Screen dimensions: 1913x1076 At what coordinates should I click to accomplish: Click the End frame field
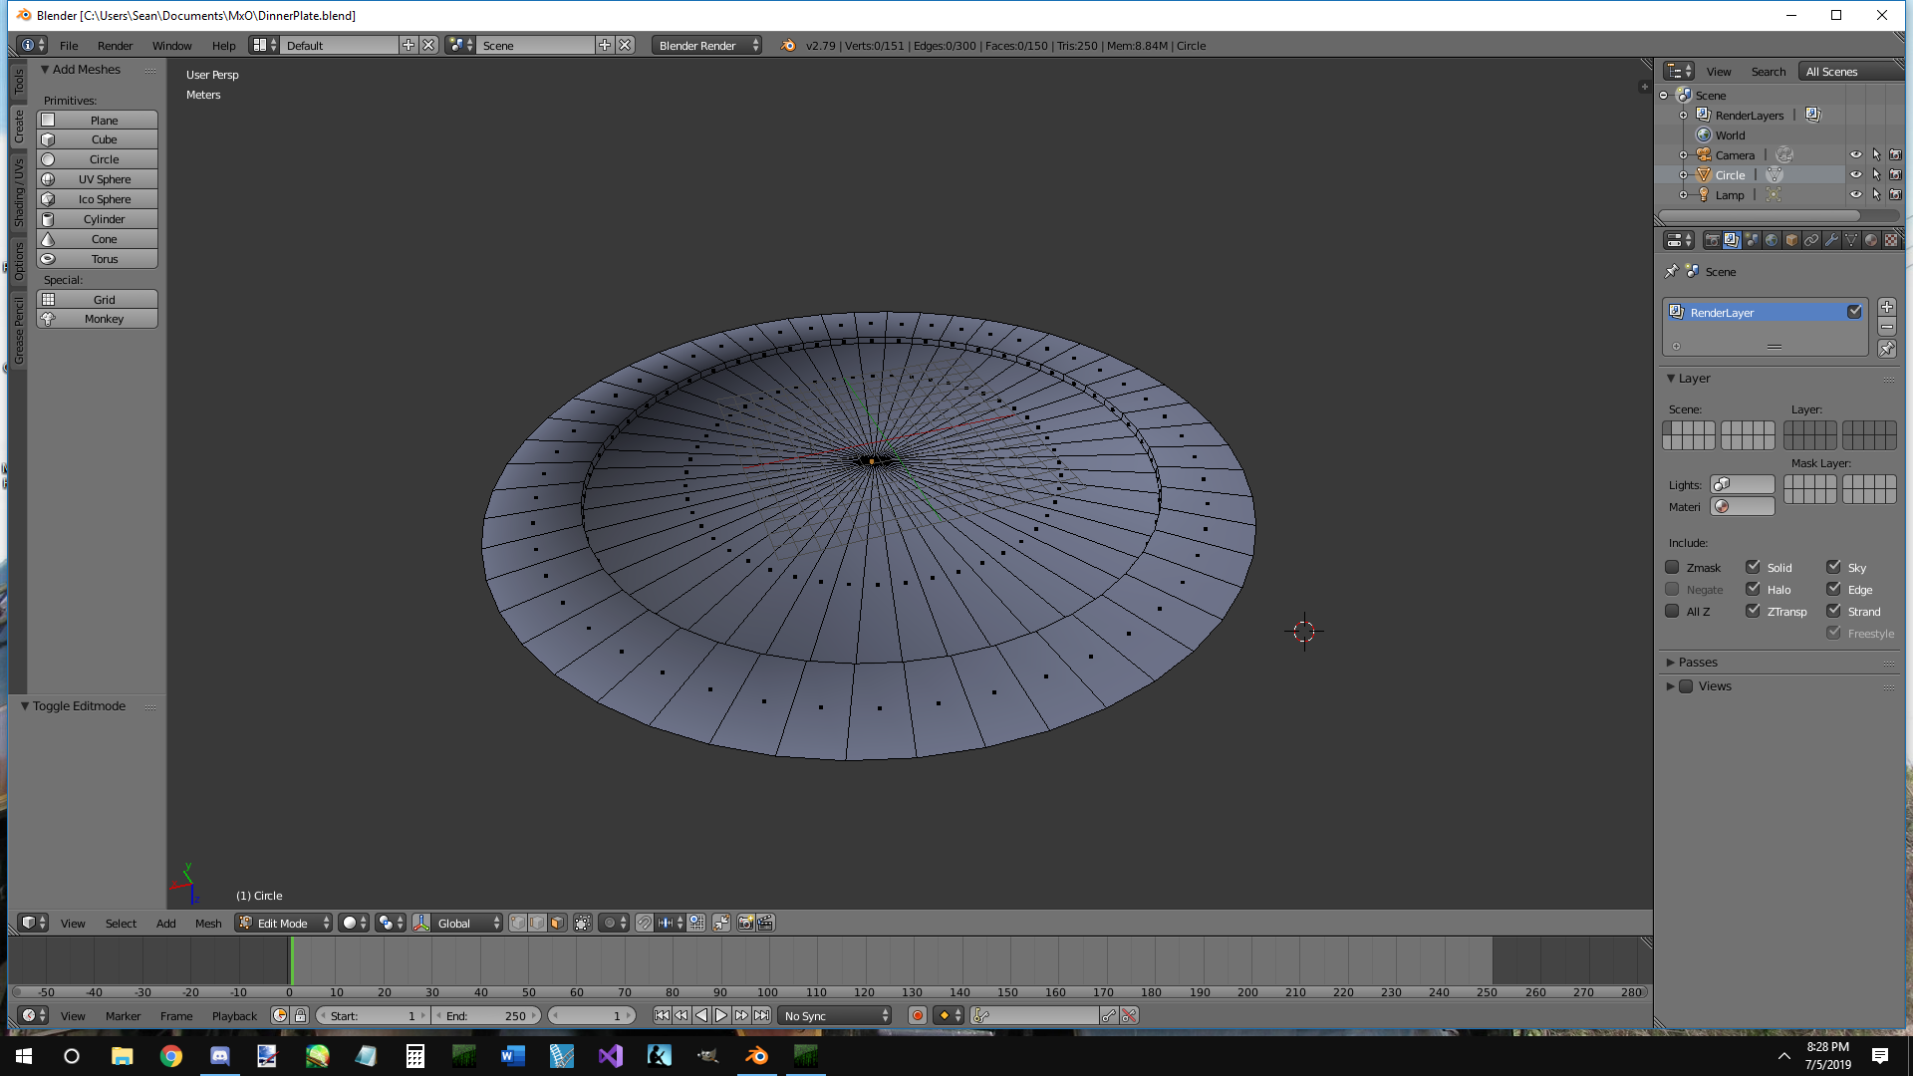pyautogui.click(x=487, y=1015)
